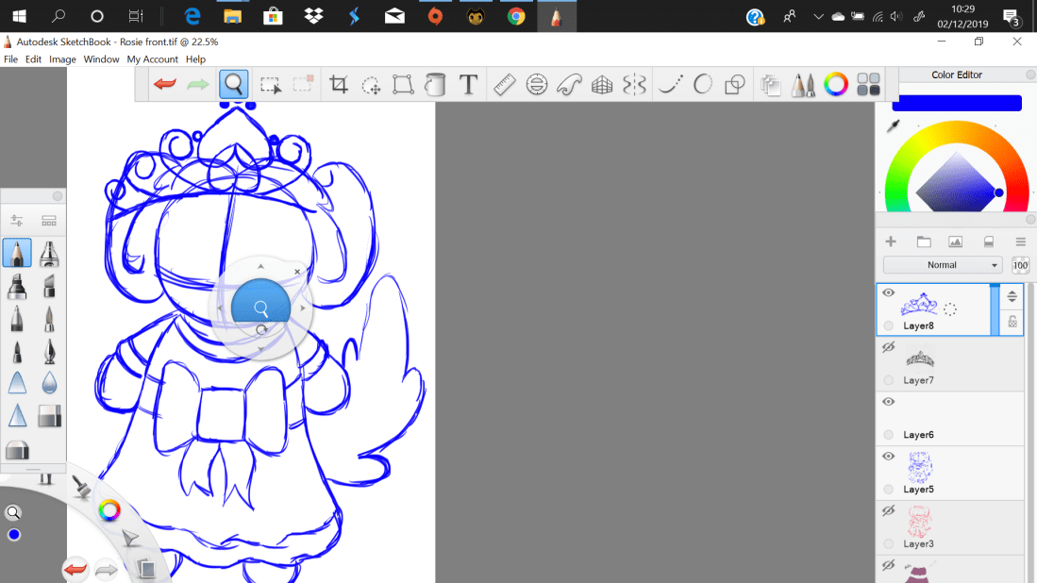The height and width of the screenshot is (583, 1037).
Task: Open the Ruler tool
Action: coord(504,85)
